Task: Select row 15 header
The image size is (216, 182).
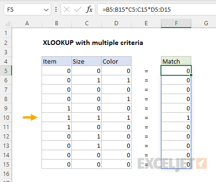Action: point(6,164)
